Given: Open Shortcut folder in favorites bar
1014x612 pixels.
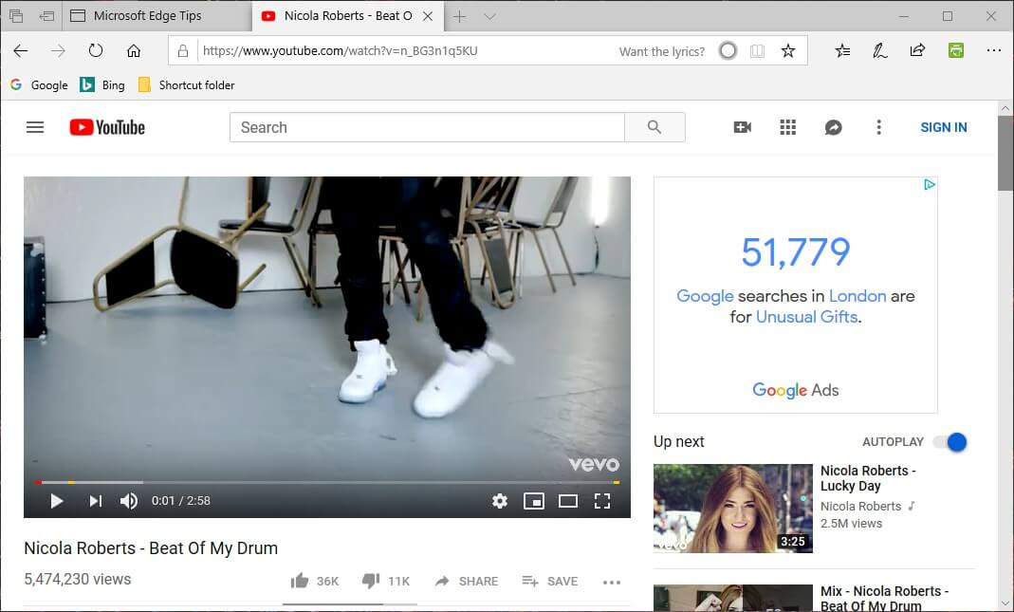Looking at the screenshot, I should tap(186, 84).
